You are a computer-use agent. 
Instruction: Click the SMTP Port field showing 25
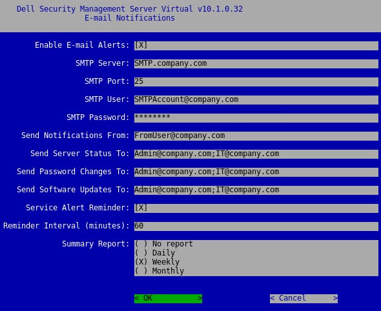(x=256, y=81)
